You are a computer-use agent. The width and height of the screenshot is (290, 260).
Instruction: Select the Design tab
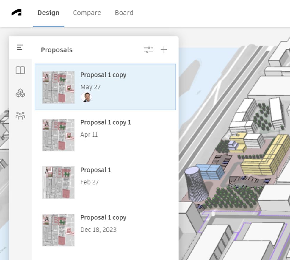point(48,13)
